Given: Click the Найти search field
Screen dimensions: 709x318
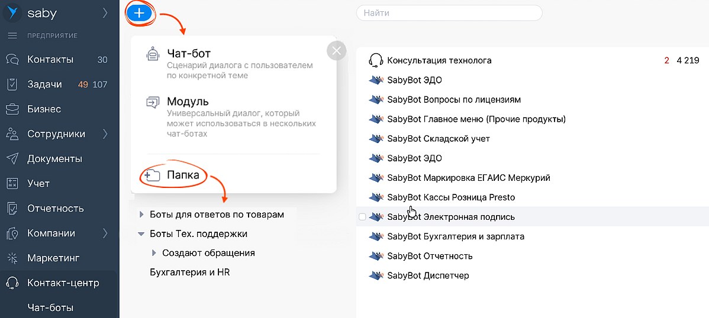Looking at the screenshot, I should 449,12.
